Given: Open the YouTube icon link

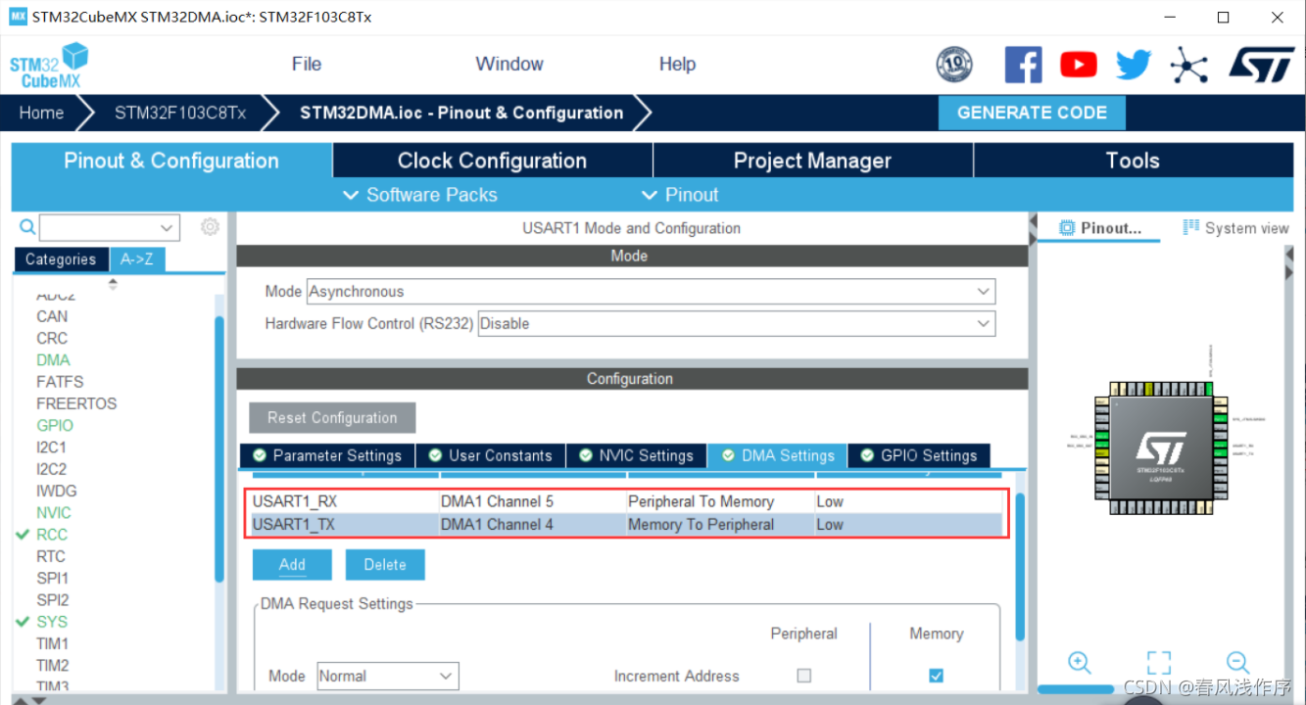Looking at the screenshot, I should point(1079,65).
